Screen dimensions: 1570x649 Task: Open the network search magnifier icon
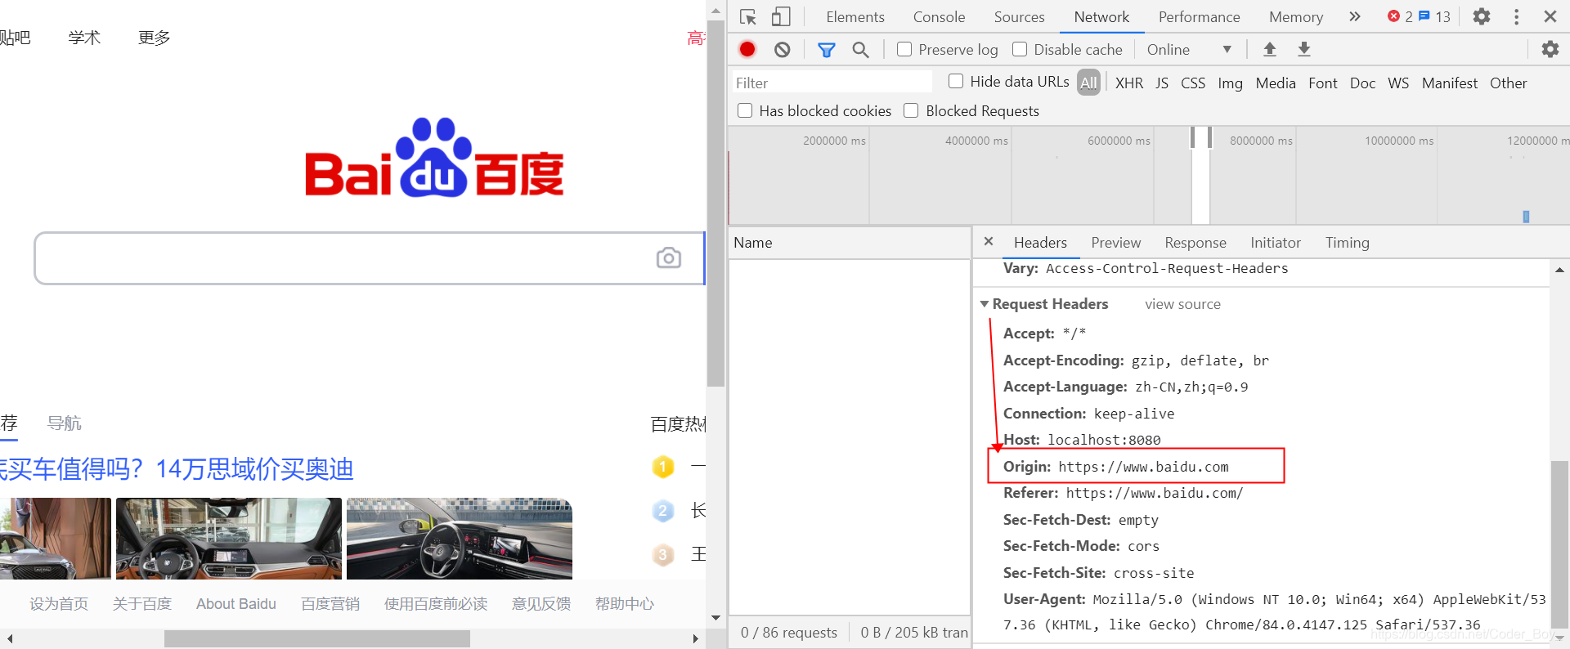pyautogui.click(x=860, y=50)
